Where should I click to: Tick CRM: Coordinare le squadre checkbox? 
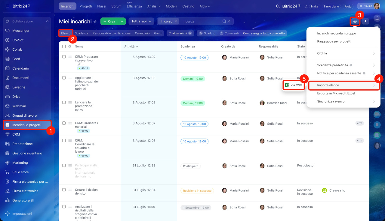[x=64, y=140]
